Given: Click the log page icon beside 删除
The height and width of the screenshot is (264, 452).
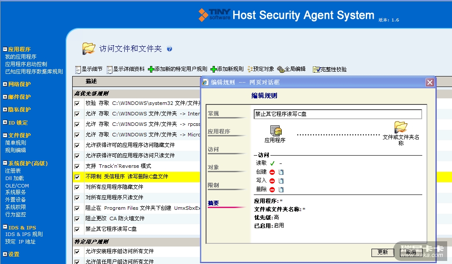Looking at the screenshot, I should click(281, 189).
